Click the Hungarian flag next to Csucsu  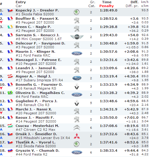click(x=10, y=126)
